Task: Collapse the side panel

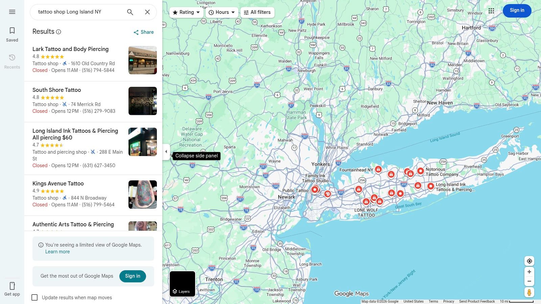Action: tap(166, 151)
